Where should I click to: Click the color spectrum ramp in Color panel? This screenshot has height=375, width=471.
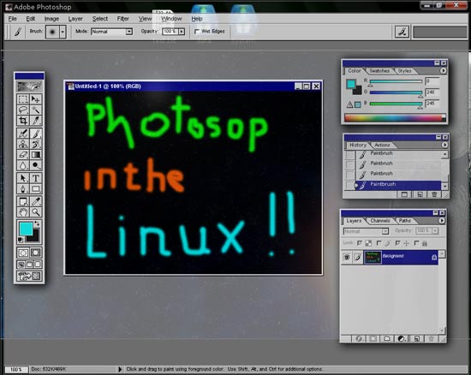(395, 117)
